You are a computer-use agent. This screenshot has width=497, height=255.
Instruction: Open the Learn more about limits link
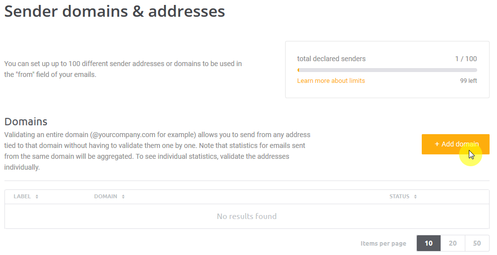[x=331, y=81]
